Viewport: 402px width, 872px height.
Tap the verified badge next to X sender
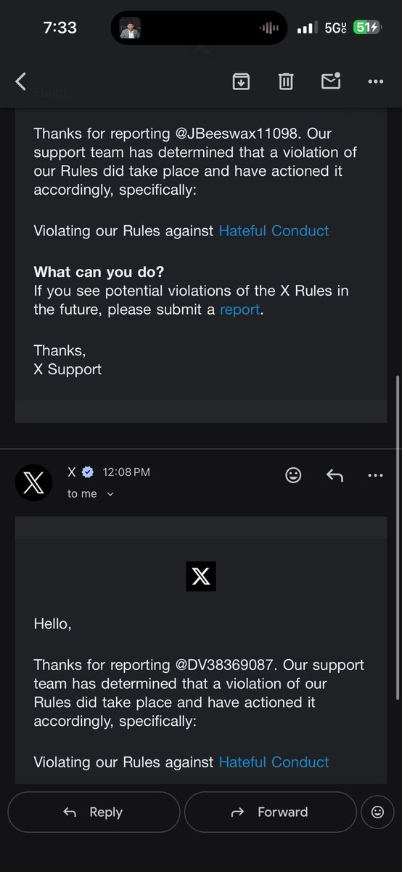87,472
